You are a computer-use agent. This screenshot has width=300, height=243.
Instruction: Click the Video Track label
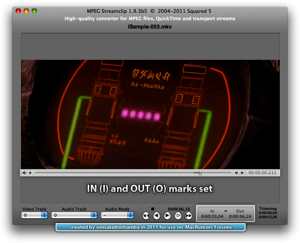(34, 209)
